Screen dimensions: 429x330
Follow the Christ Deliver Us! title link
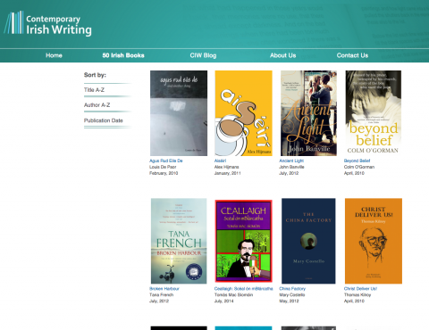point(360,289)
